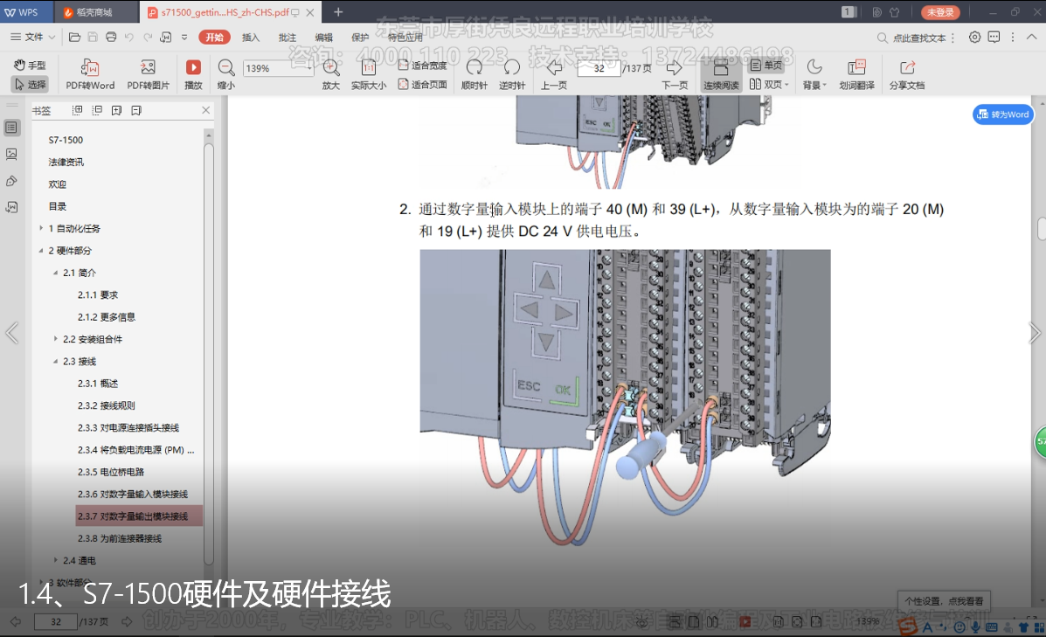Rotate page counterclockwise (逆时针)
Screen dimensions: 1046x637
coord(512,74)
